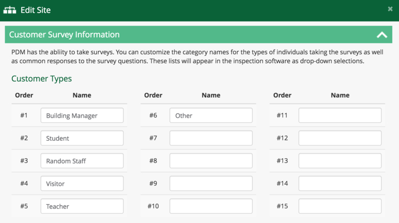The image size is (399, 223).
Task: Click the Customer Types section heading
Action: (x=41, y=79)
